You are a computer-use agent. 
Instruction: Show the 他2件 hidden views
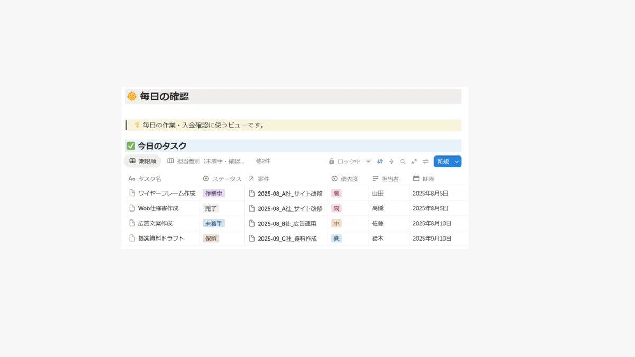[x=263, y=161]
